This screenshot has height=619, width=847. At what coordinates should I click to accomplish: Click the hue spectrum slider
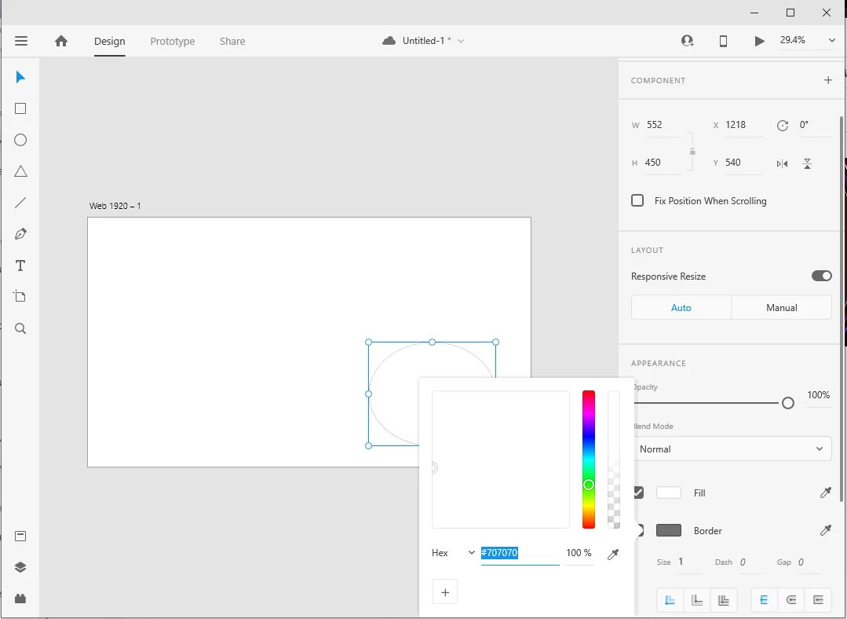tap(588, 459)
